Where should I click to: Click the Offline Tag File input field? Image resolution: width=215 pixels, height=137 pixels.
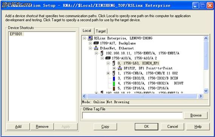(x=133, y=115)
